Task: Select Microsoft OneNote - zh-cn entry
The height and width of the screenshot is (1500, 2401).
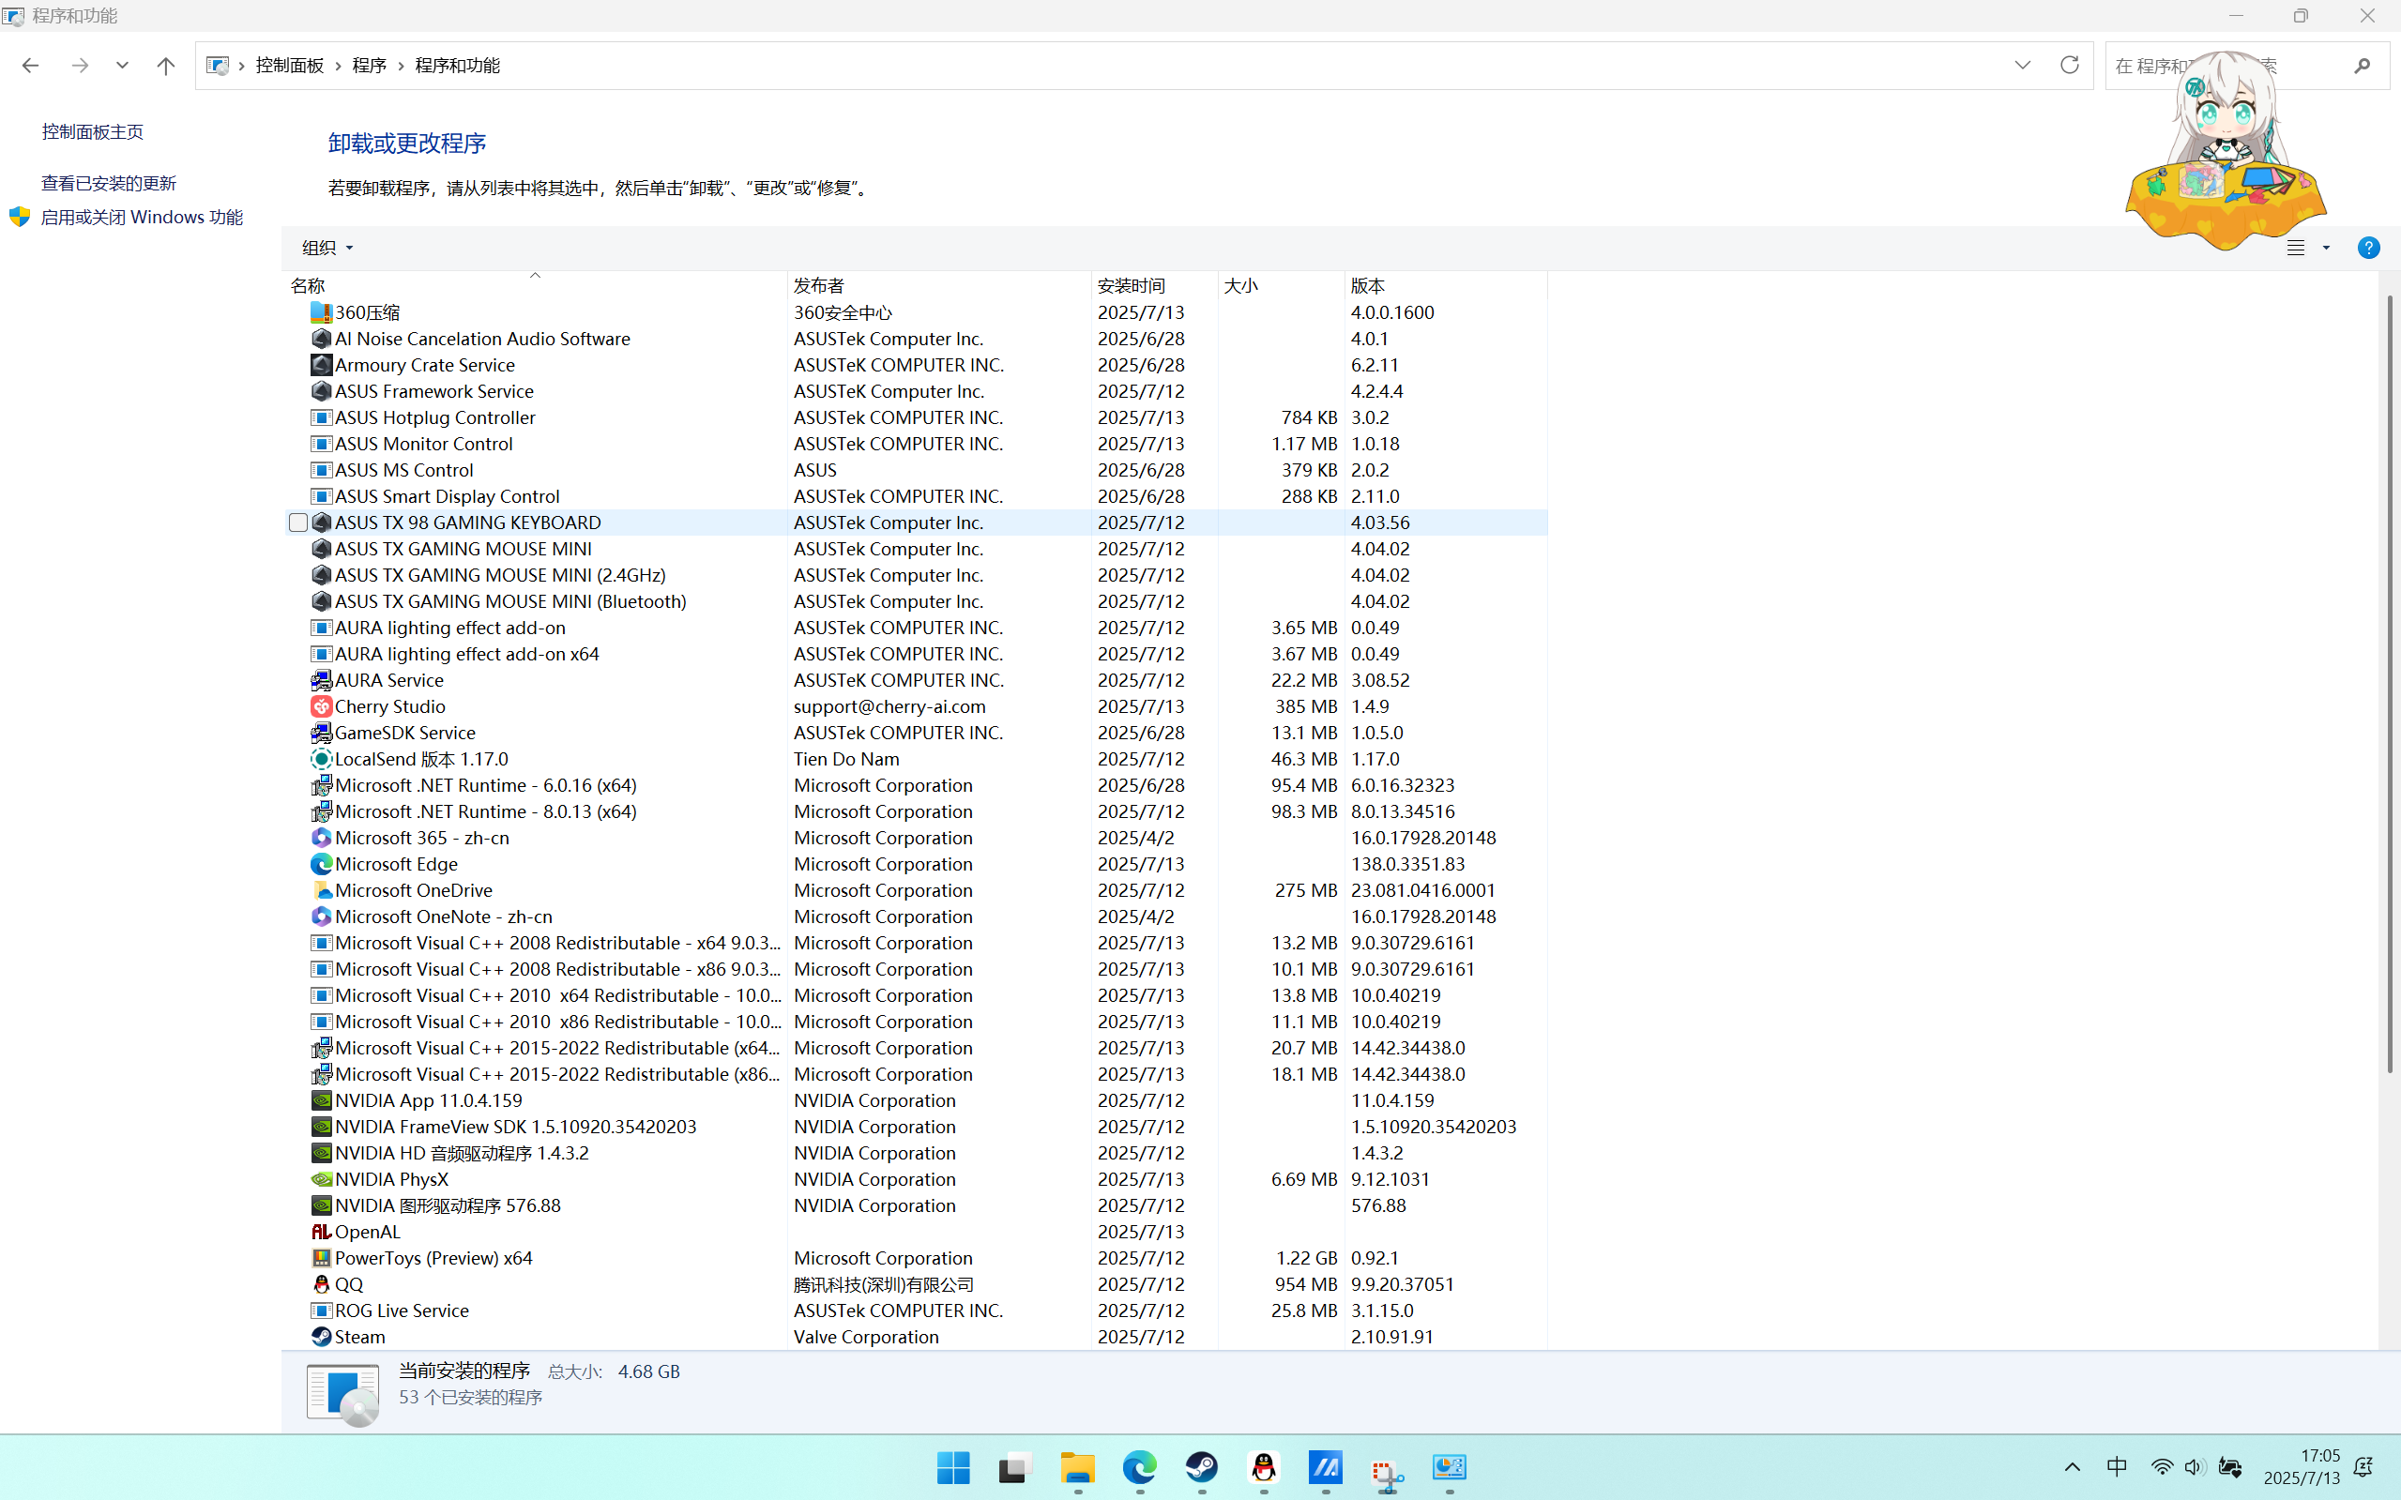Action: [x=915, y=917]
